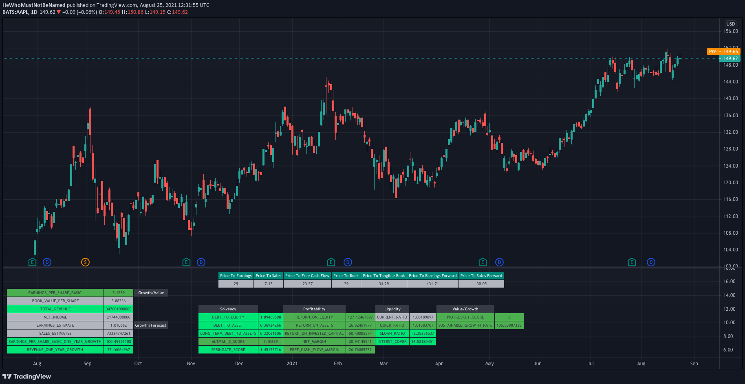The image size is (745, 384).
Task: Click the Price To Earnings Forward header
Action: tap(433, 276)
